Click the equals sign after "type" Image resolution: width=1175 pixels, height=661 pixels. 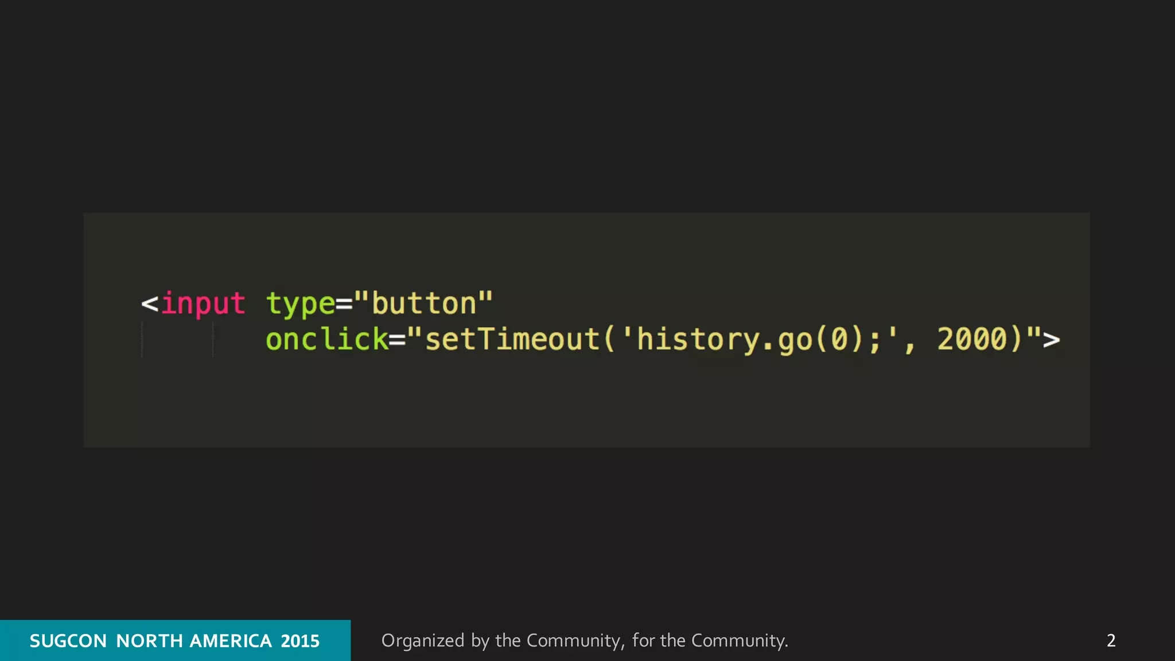(x=344, y=305)
